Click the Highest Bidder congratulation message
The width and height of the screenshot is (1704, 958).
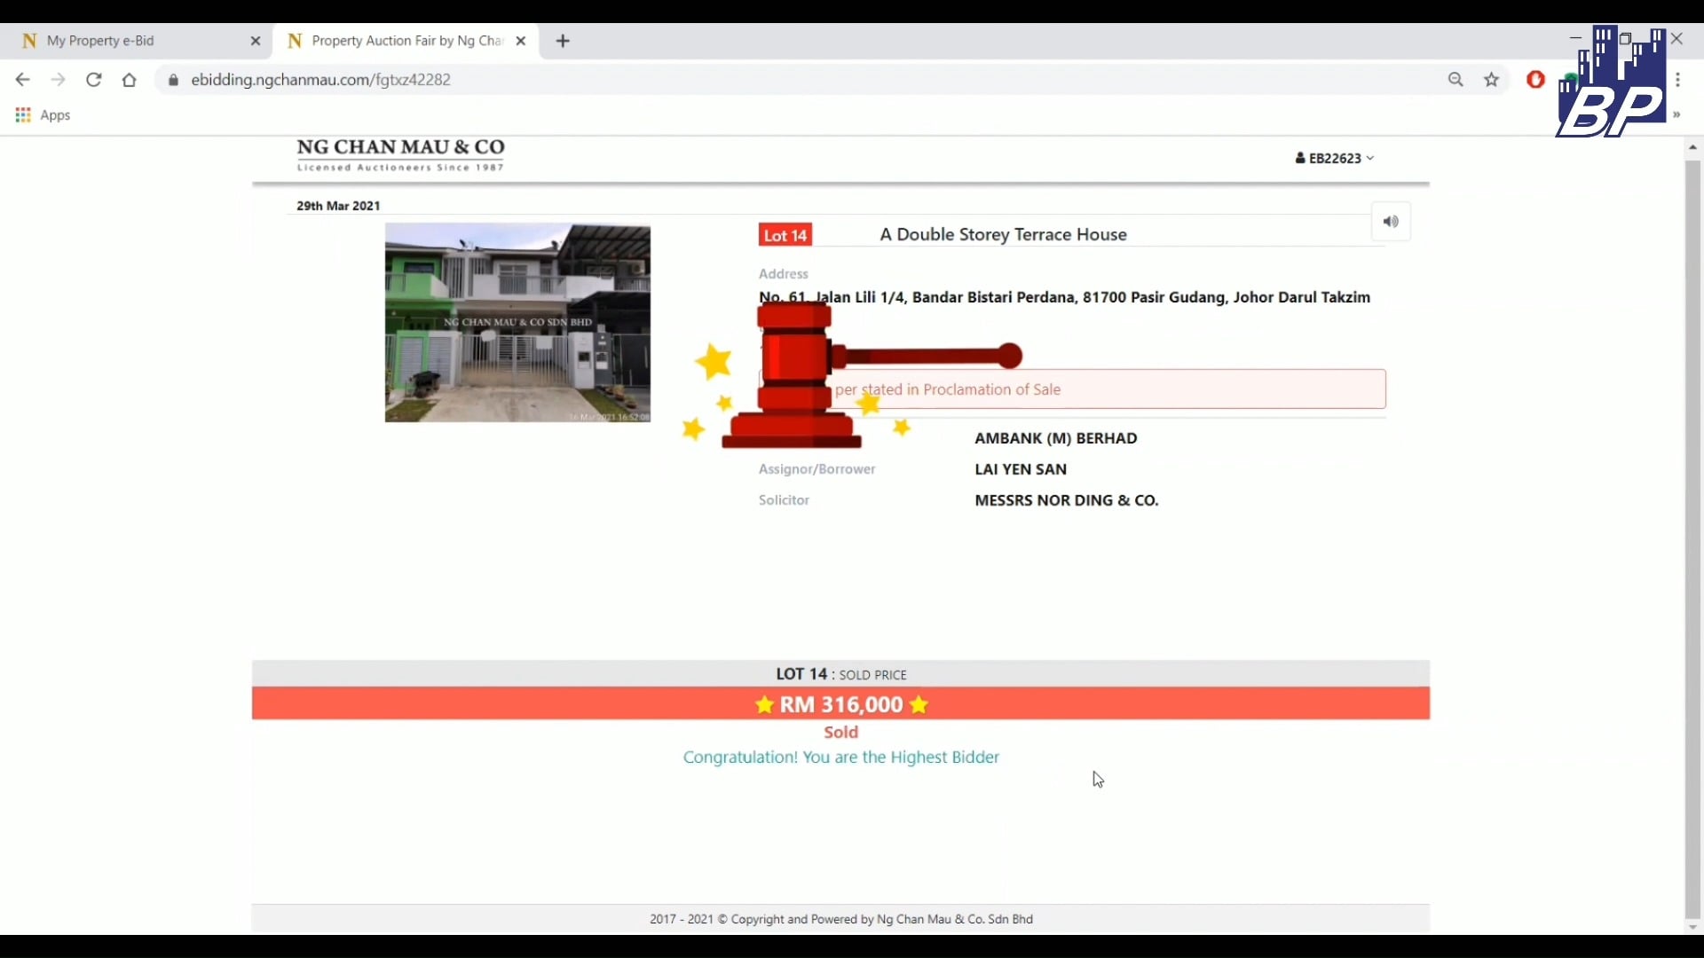[840, 758]
